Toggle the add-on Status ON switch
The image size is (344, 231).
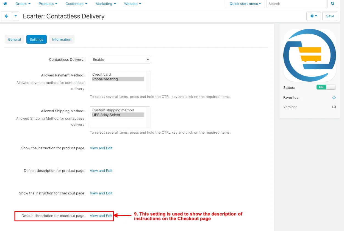pyautogui.click(x=326, y=87)
